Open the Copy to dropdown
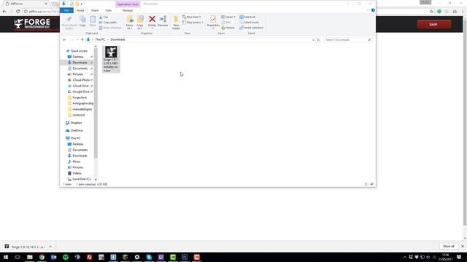Viewport: 467px width, 262px height. coord(140,23)
